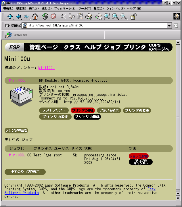Clear the location bar with the X icon

[7, 26]
